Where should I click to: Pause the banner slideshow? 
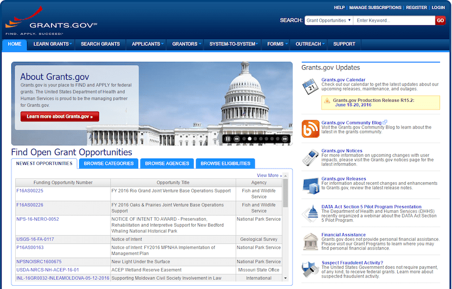(x=228, y=139)
